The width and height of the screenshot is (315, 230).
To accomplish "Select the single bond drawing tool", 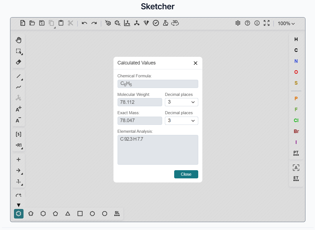I will 19,76.
